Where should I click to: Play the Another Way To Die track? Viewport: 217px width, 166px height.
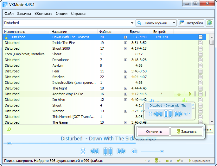point(190,94)
